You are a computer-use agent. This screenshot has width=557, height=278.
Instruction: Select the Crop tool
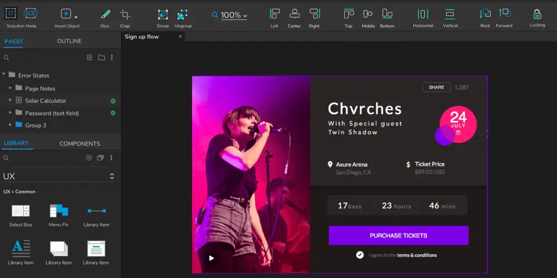pos(125,14)
